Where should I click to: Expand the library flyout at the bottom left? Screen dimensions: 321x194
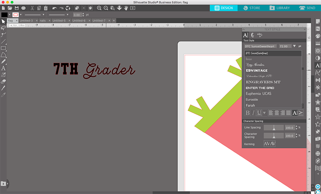point(8,184)
